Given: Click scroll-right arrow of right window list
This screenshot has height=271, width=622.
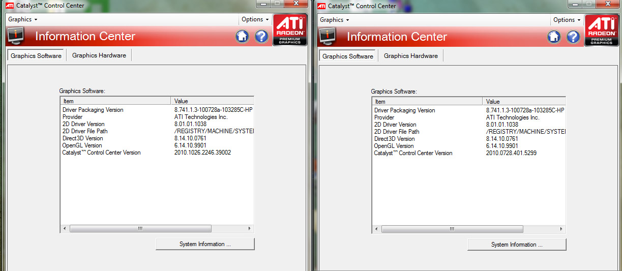Looking at the screenshot, I should click(561, 229).
